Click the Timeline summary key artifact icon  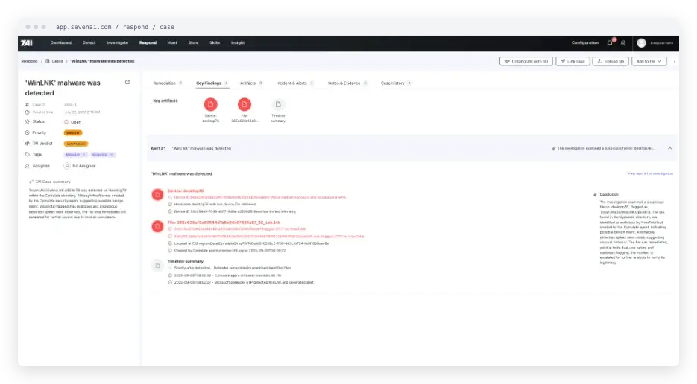(278, 104)
